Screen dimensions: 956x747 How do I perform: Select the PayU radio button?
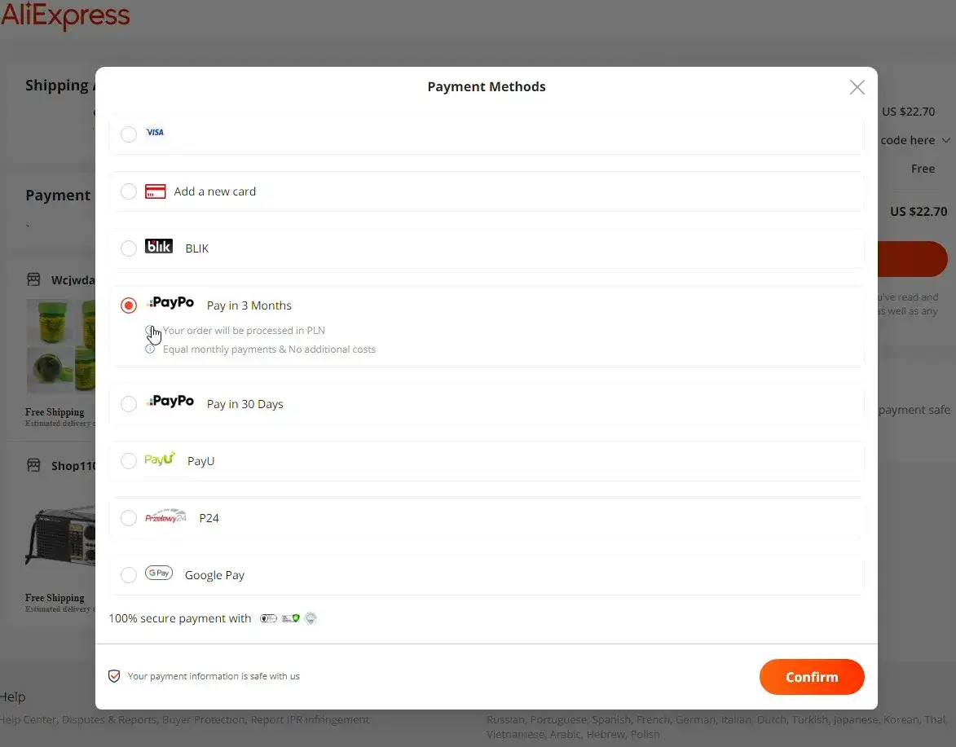(x=129, y=461)
